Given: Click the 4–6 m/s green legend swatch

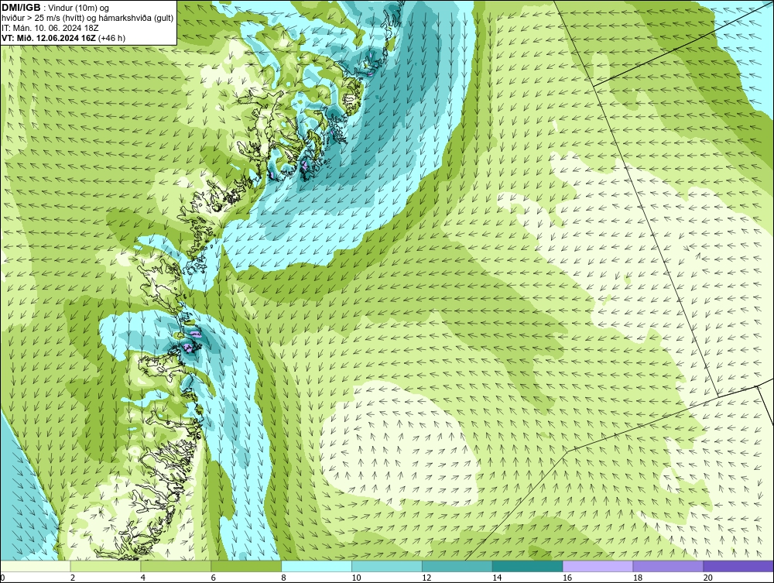Looking at the screenshot, I should point(176,566).
